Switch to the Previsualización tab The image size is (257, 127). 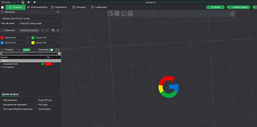37,7
